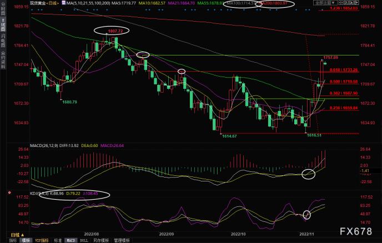Click the first chart layout icon at top right
Viewport: 382px width, 243px height.
[341, 3]
